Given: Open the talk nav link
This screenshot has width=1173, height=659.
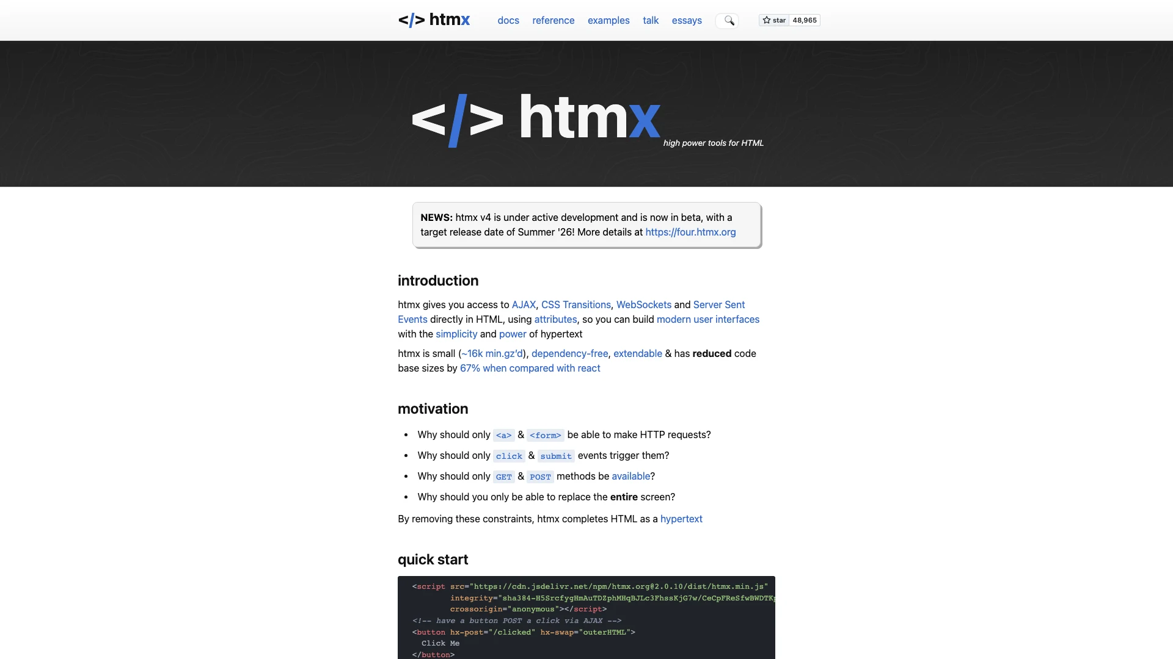Looking at the screenshot, I should pos(651,20).
